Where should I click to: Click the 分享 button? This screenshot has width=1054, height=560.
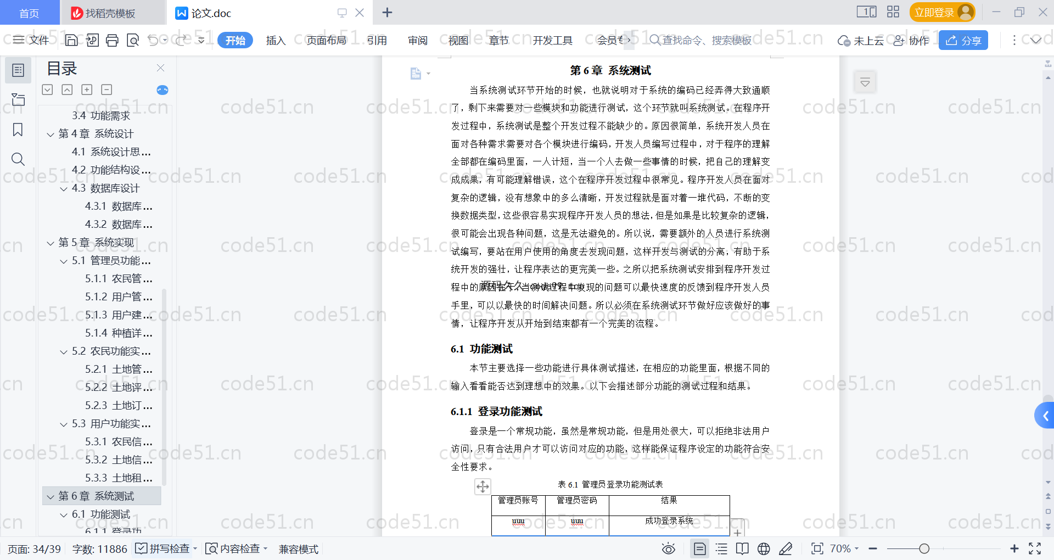point(963,40)
